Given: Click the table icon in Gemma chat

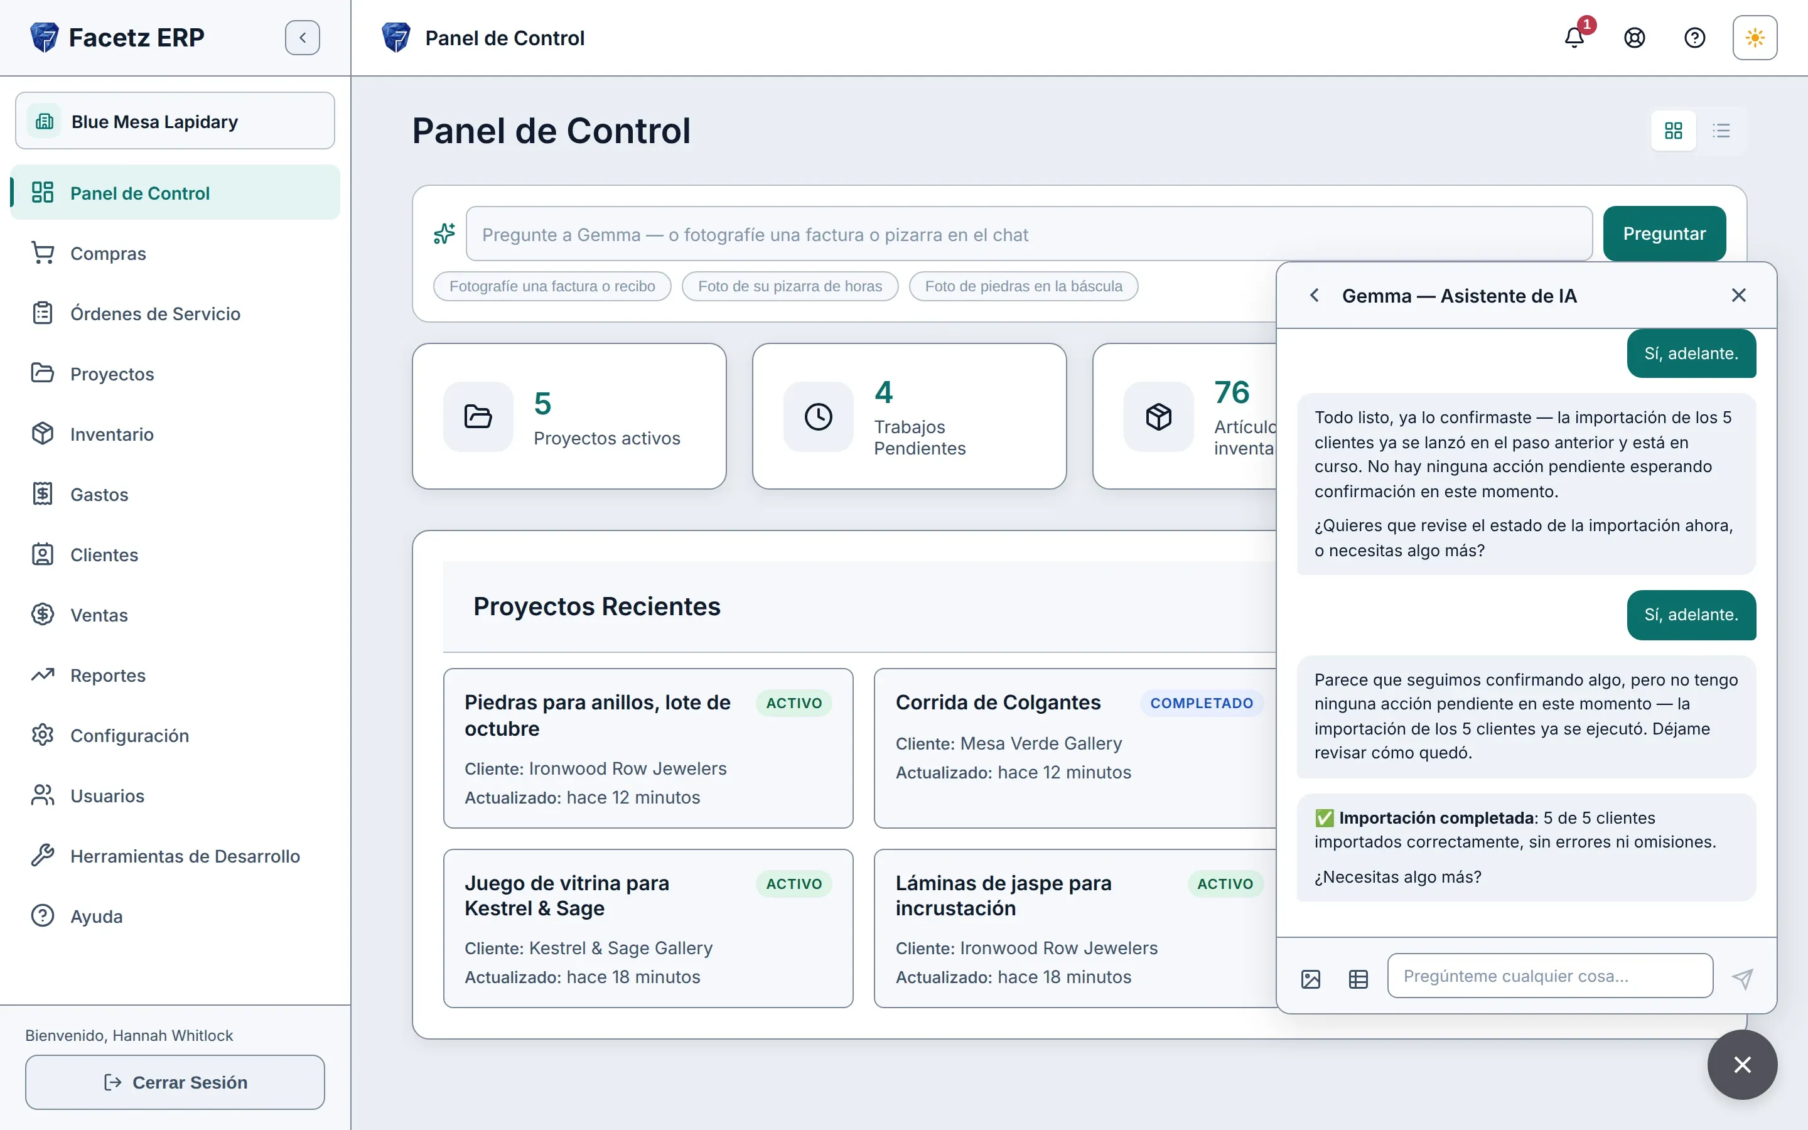Looking at the screenshot, I should click(x=1359, y=978).
